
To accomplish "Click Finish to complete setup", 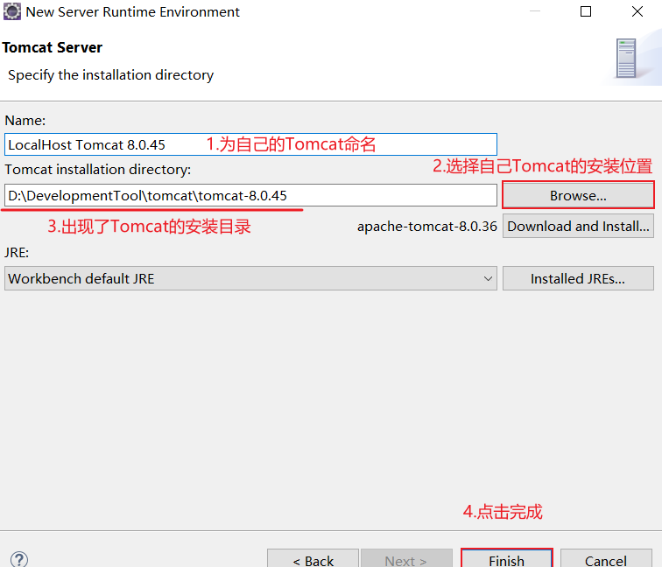I will point(507,559).
